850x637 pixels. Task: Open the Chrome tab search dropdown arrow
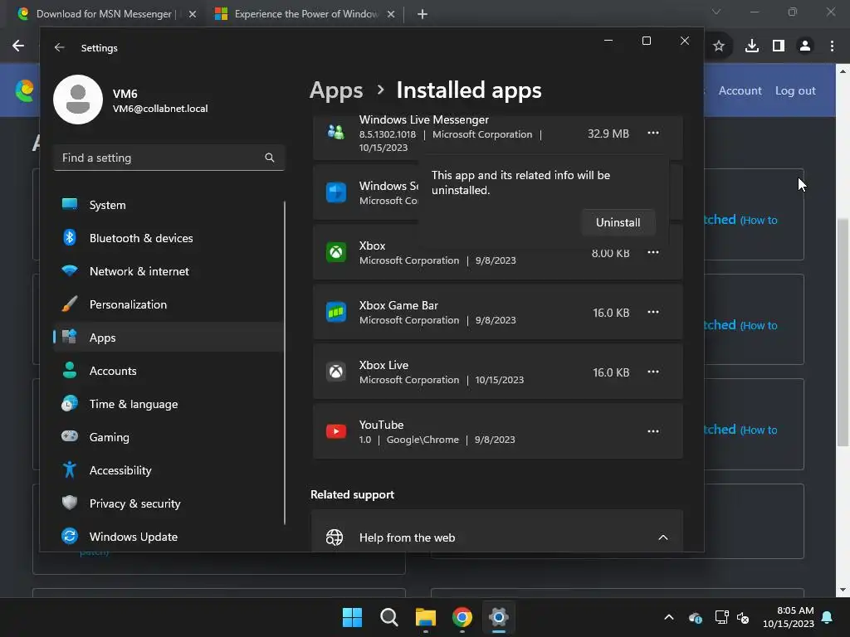(x=716, y=12)
